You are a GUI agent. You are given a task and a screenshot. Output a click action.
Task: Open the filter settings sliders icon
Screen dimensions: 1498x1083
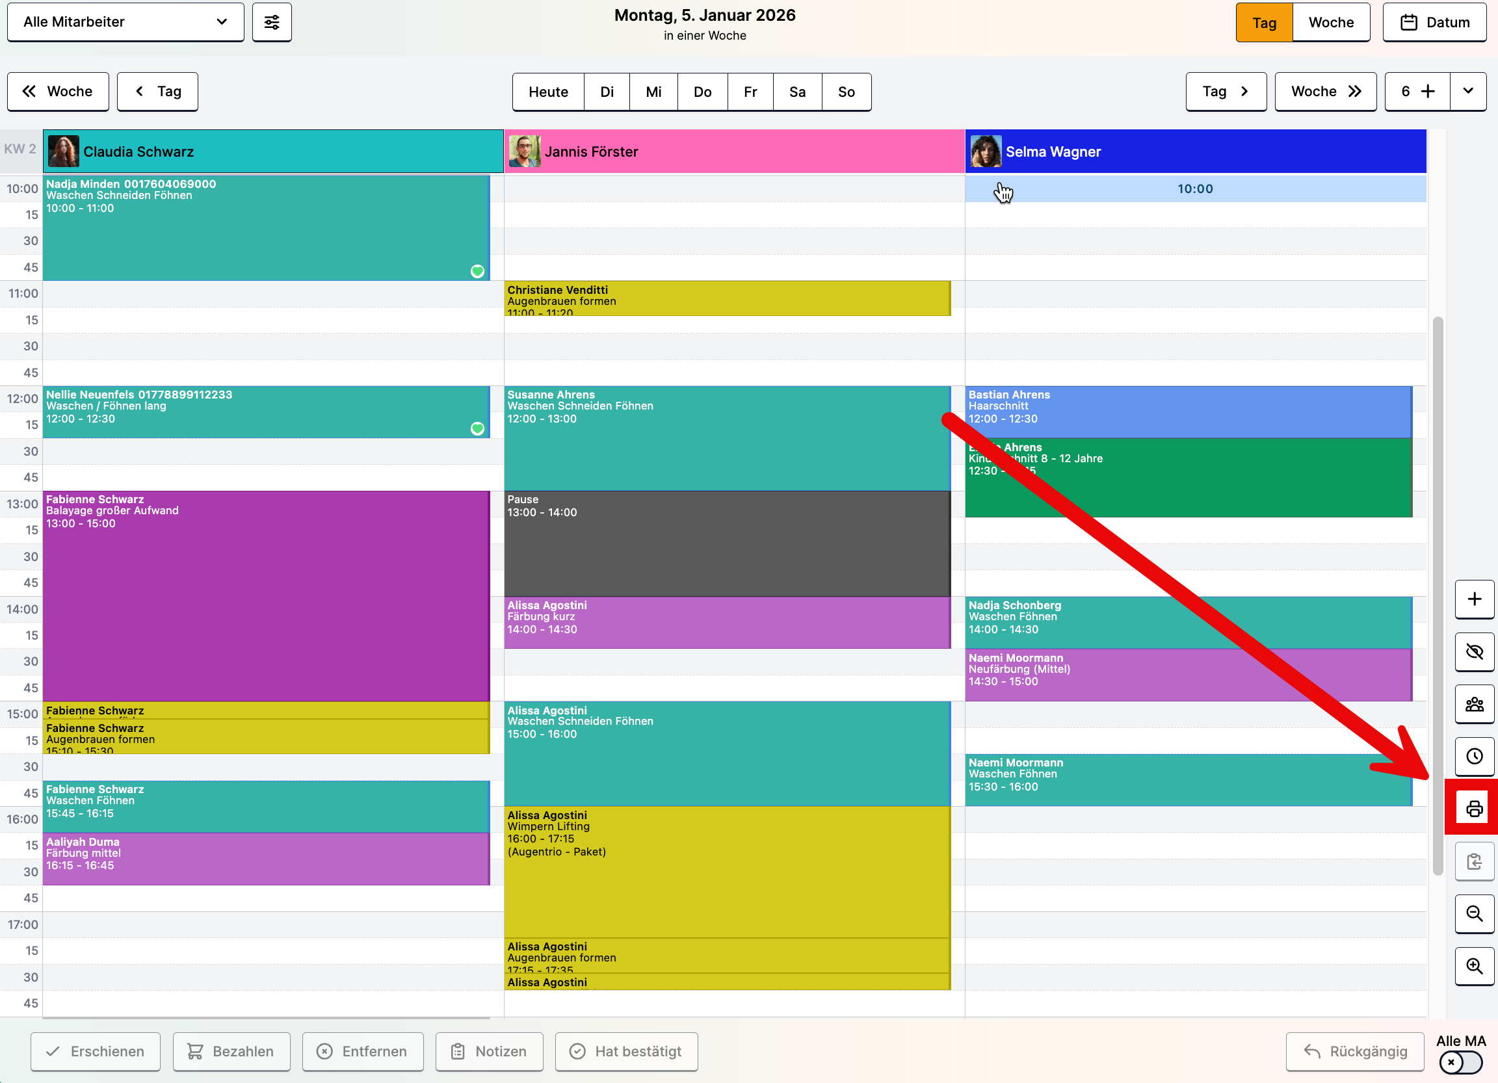pyautogui.click(x=272, y=22)
